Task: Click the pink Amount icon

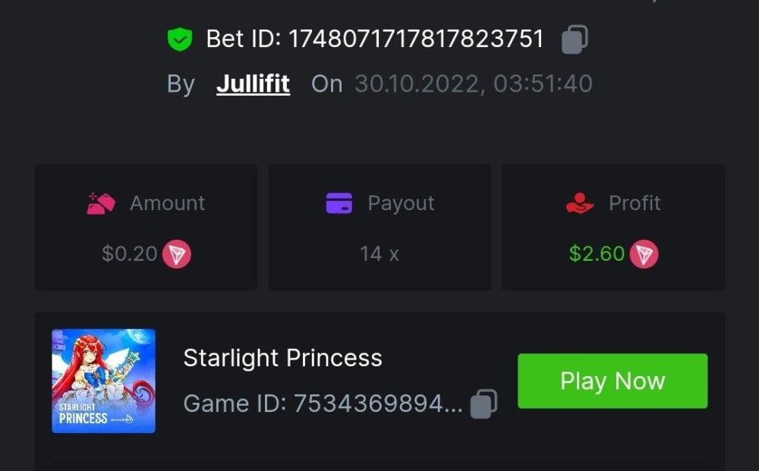Action: (101, 203)
